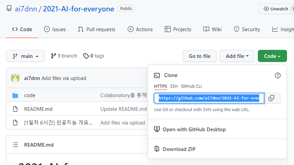Image resolution: width=294 pixels, height=165 pixels.
Task: Open the Add files via upload message on 1일차 row
Action: [123, 123]
